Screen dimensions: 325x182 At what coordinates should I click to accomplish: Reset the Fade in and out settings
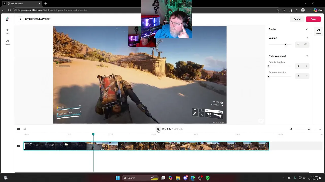pos(307,56)
